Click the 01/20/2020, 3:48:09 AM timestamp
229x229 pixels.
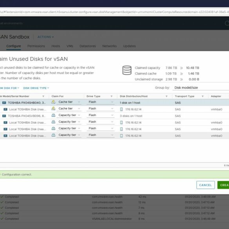pyautogui.click(x=200, y=197)
